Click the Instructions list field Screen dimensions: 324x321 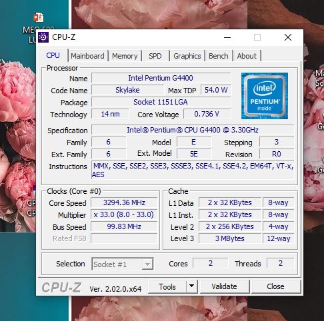click(x=193, y=170)
